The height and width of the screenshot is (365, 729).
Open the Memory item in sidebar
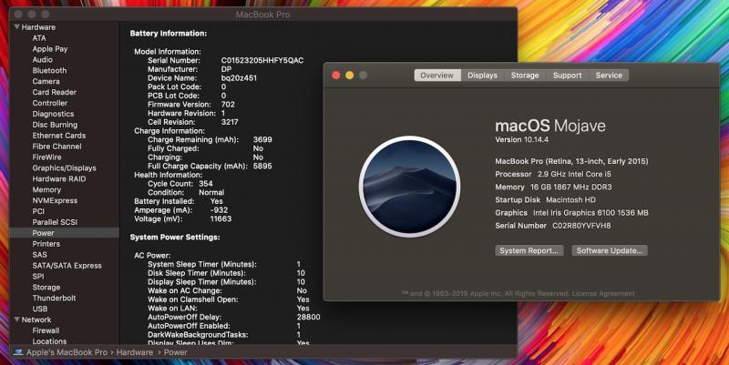(46, 189)
